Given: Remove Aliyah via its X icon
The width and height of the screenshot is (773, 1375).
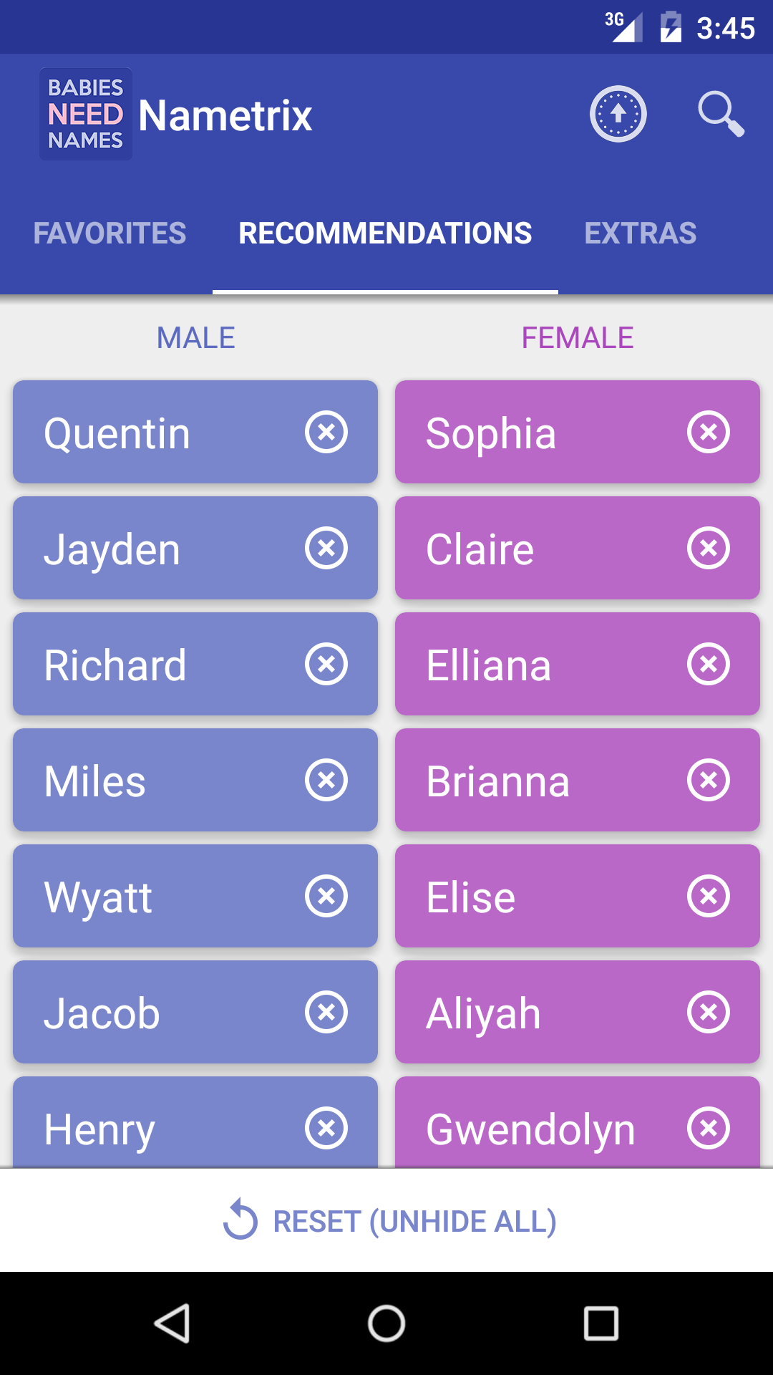Looking at the screenshot, I should tap(709, 1012).
